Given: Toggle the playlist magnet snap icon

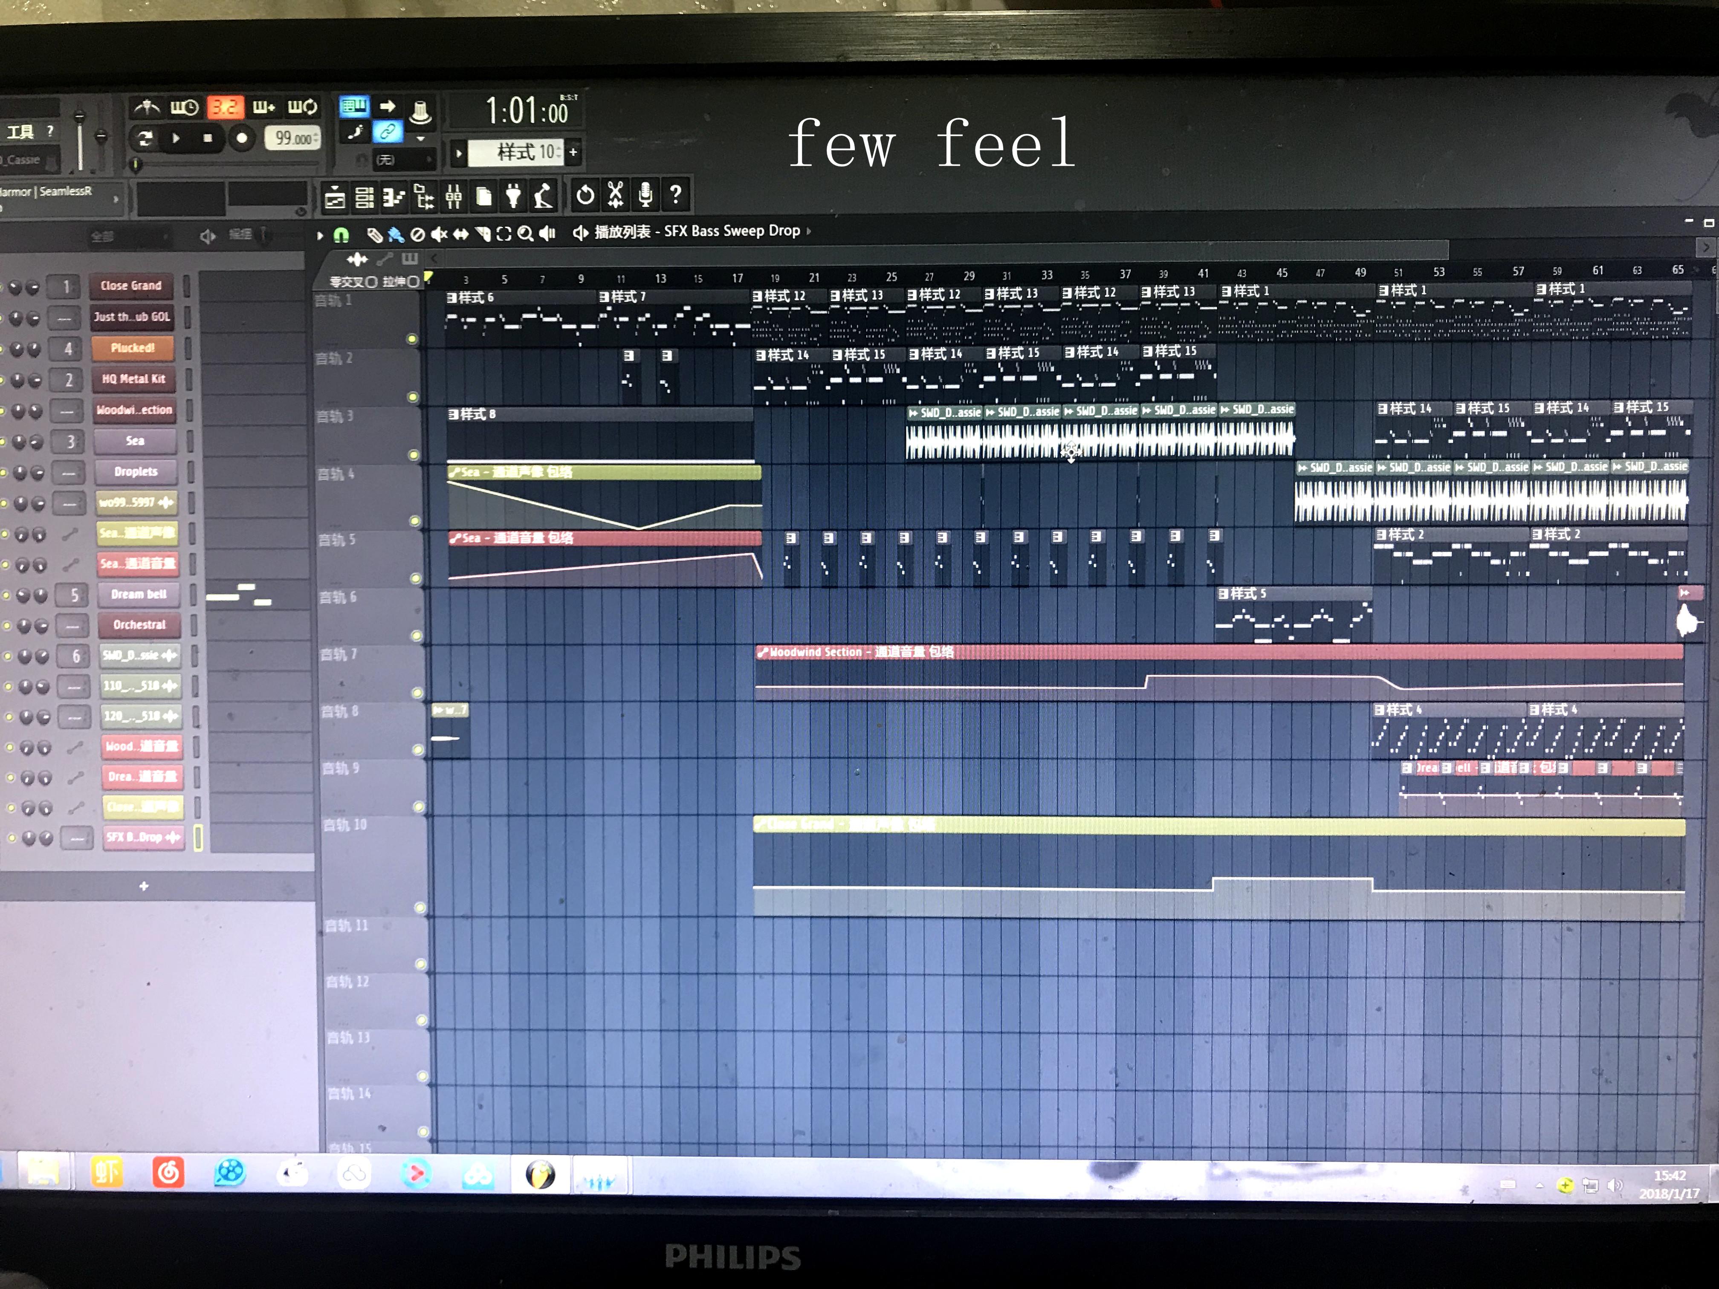Looking at the screenshot, I should pyautogui.click(x=341, y=234).
